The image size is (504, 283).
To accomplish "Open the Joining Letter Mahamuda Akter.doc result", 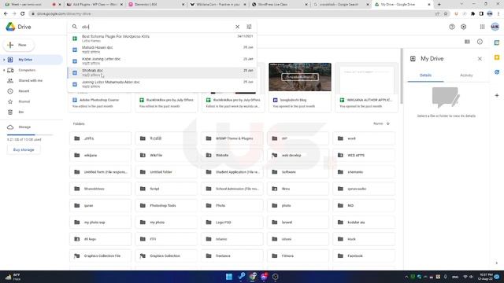I will point(162,84).
